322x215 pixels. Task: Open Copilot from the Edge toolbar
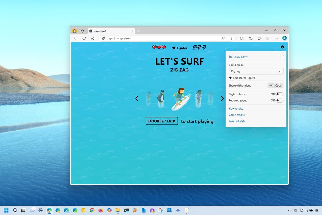(x=284, y=38)
